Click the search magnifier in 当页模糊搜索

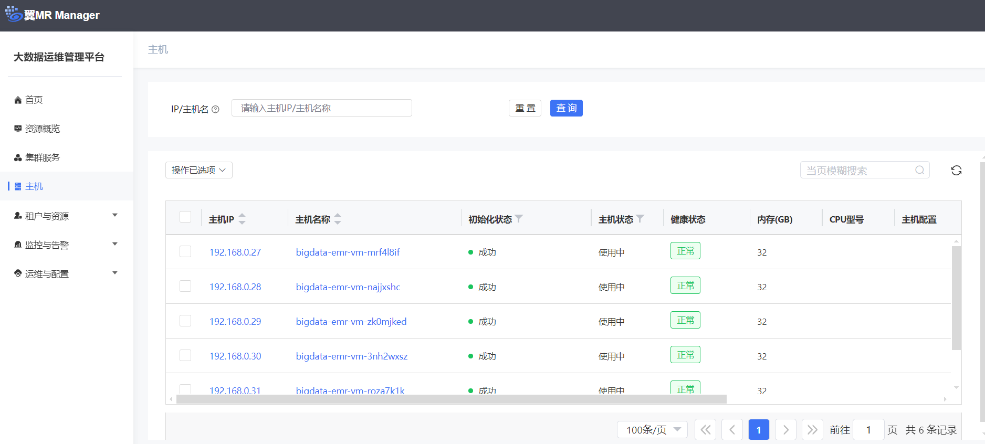point(919,170)
